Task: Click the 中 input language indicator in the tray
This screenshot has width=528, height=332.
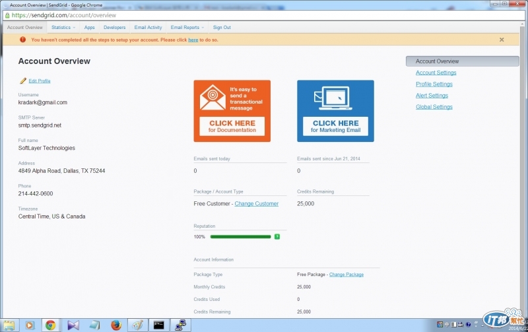Action: tap(447, 325)
